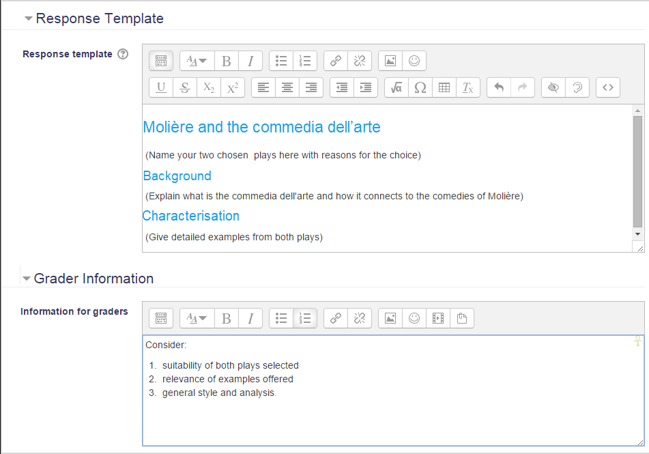Viewport: 649px width, 454px height.
Task: Click manage files icon in grader toolbar
Action: [462, 318]
